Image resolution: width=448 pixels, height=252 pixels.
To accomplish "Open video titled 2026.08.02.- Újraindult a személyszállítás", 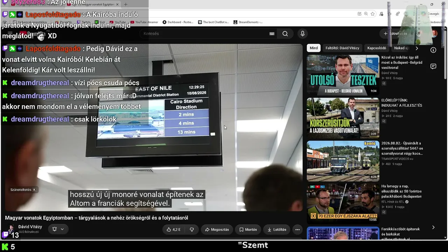I will [x=402, y=148].
